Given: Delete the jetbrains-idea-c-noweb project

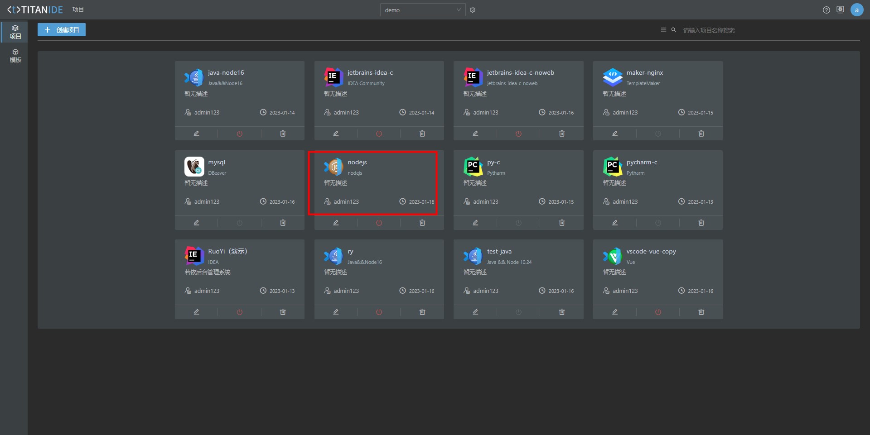Looking at the screenshot, I should tap(562, 134).
